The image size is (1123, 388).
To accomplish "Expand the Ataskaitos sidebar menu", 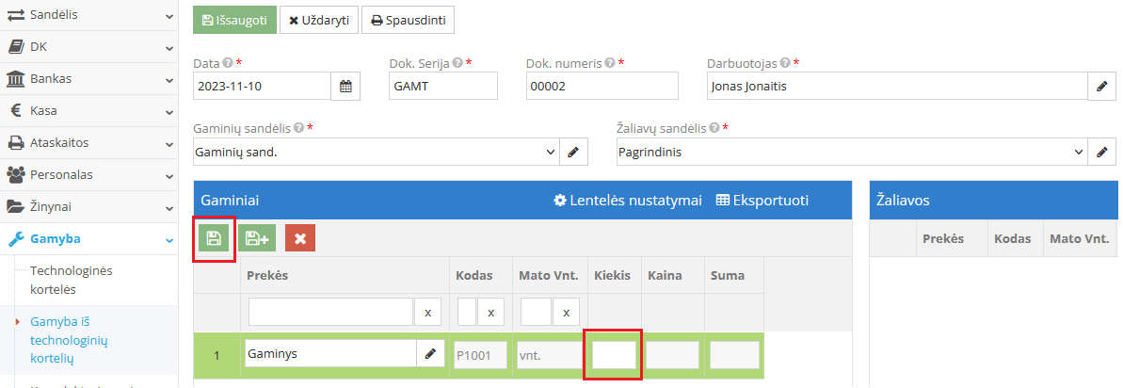I will coord(88,143).
